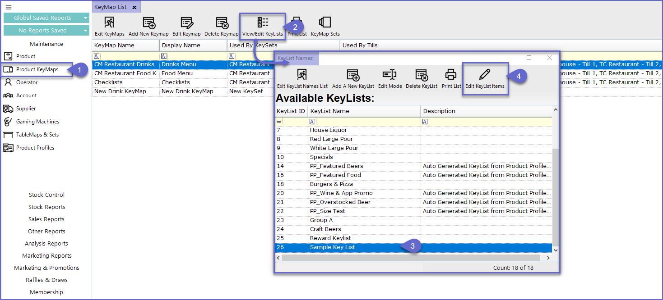Click KeyList ID filter cell
The image size is (663, 300).
click(291, 122)
